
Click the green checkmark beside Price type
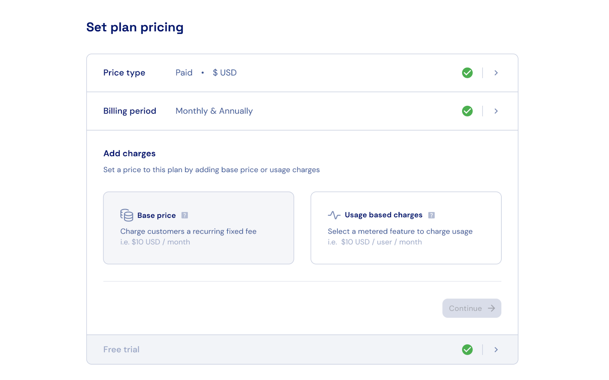click(x=467, y=72)
